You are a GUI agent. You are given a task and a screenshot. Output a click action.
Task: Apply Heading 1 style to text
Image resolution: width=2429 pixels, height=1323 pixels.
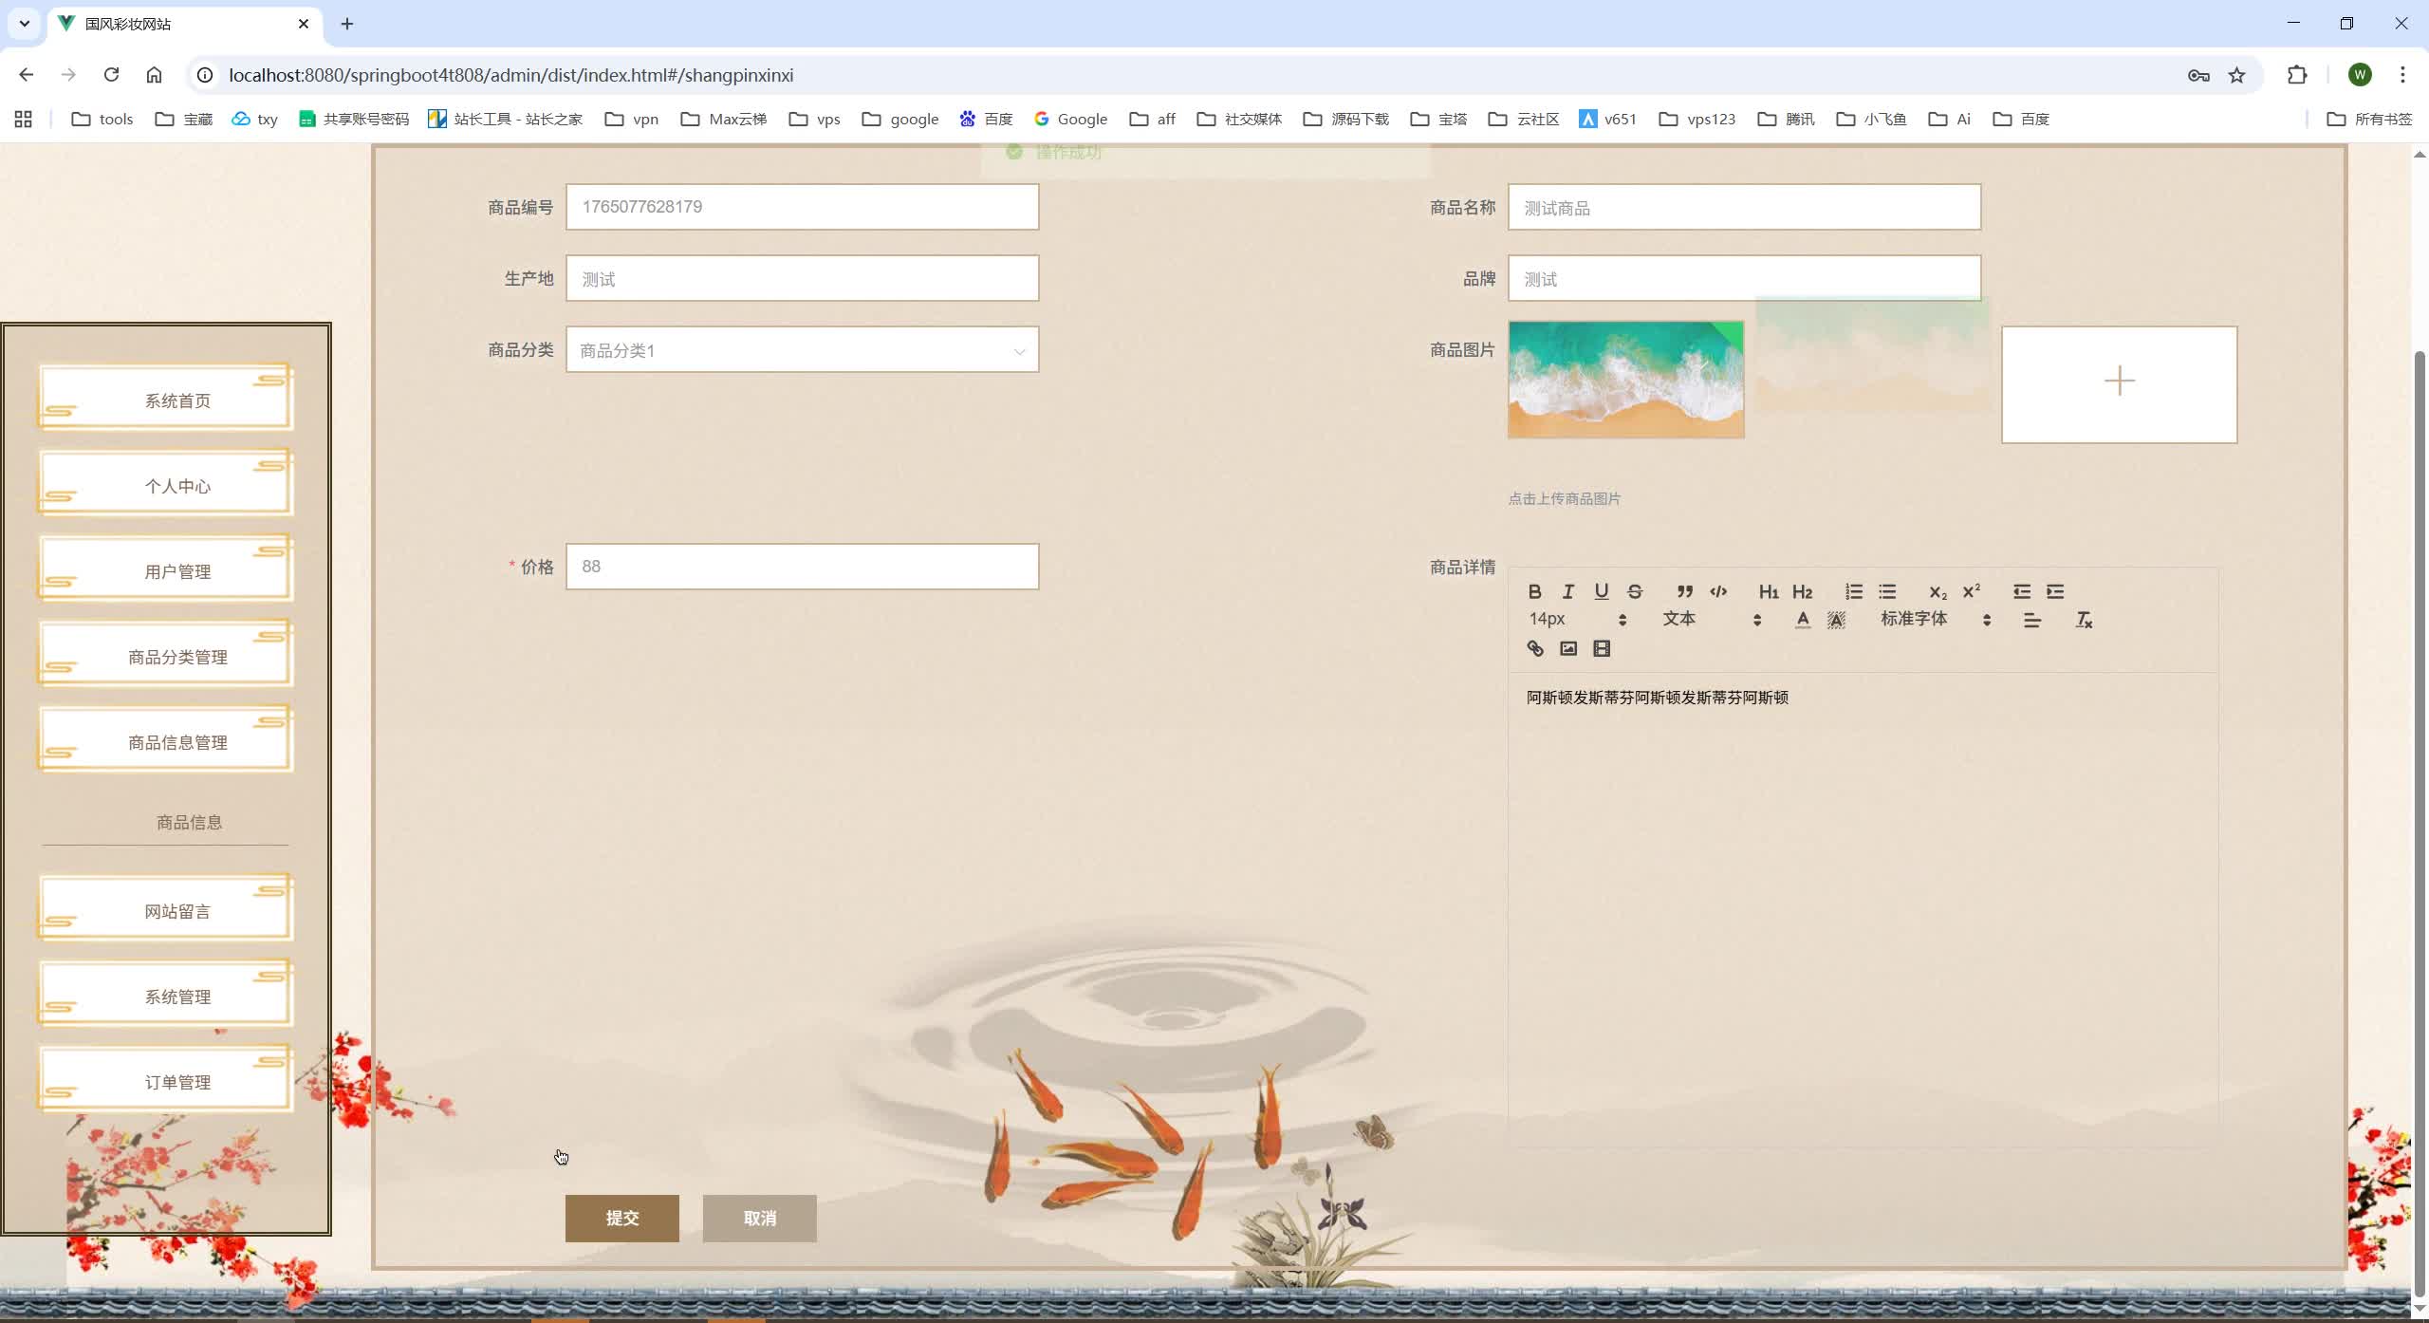1772,592
